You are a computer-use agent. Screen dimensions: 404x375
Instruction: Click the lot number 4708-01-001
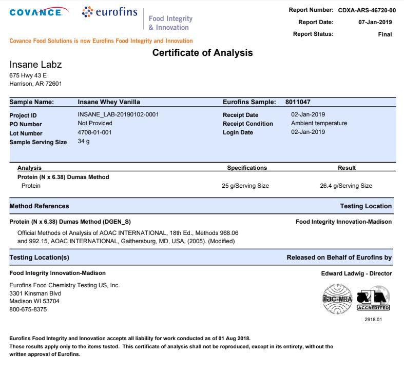pyautogui.click(x=94, y=132)
